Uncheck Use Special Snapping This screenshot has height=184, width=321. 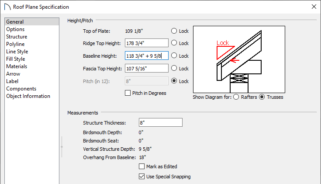(x=142, y=177)
